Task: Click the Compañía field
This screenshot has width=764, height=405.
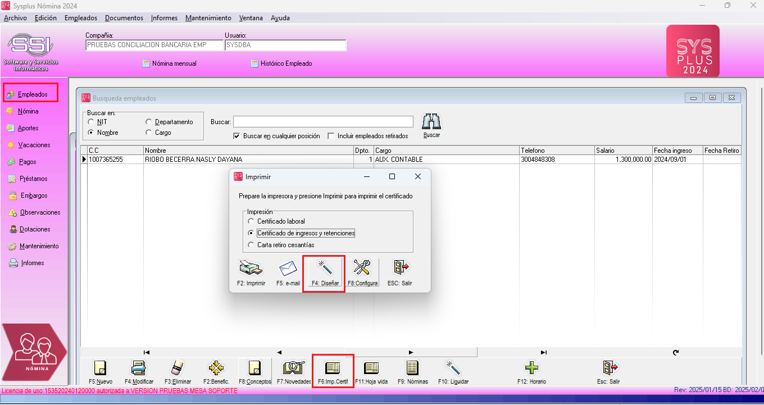Action: pos(154,45)
